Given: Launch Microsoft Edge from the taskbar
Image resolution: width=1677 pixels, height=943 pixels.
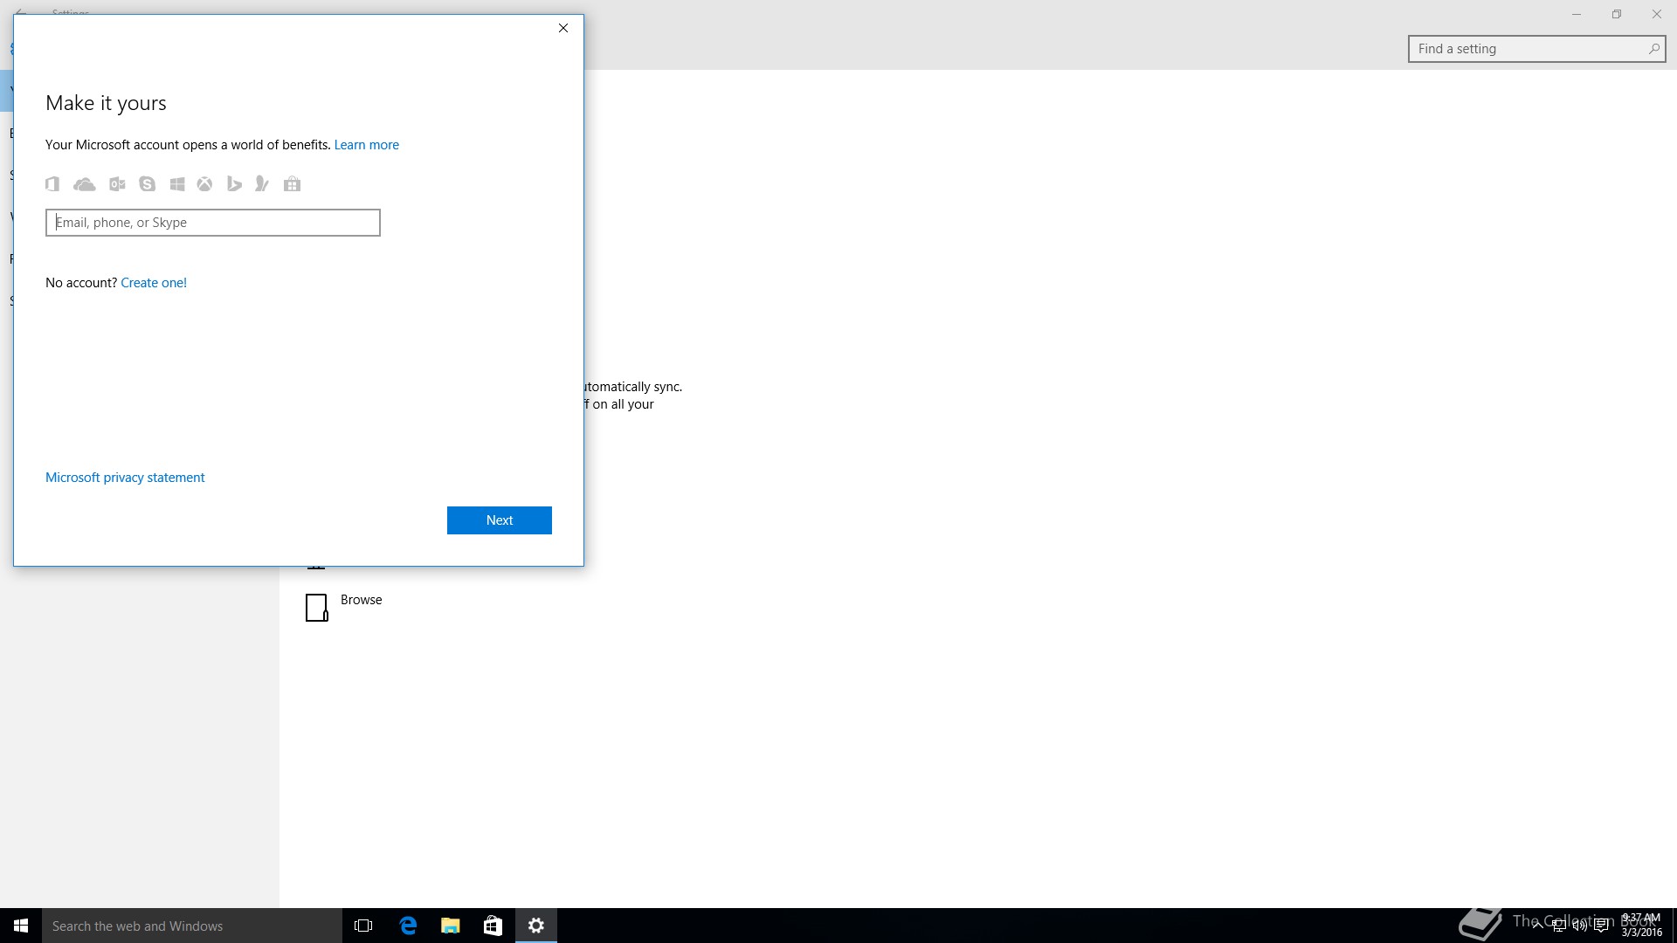Looking at the screenshot, I should point(408,926).
